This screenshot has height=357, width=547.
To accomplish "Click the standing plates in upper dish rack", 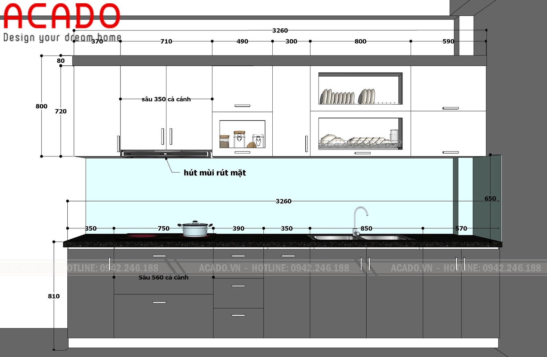I will [347, 96].
